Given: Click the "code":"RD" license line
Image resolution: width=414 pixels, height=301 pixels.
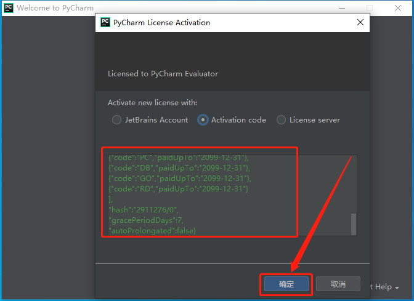Looking at the screenshot, I should pos(179,189).
